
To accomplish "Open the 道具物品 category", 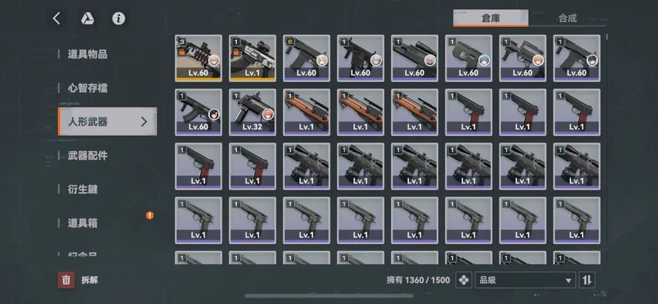I will tap(88, 54).
